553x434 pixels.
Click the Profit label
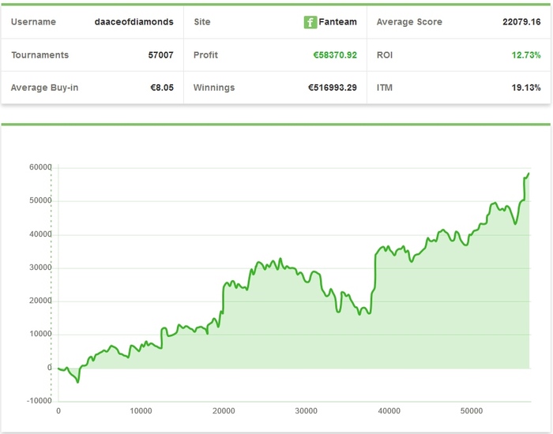205,55
